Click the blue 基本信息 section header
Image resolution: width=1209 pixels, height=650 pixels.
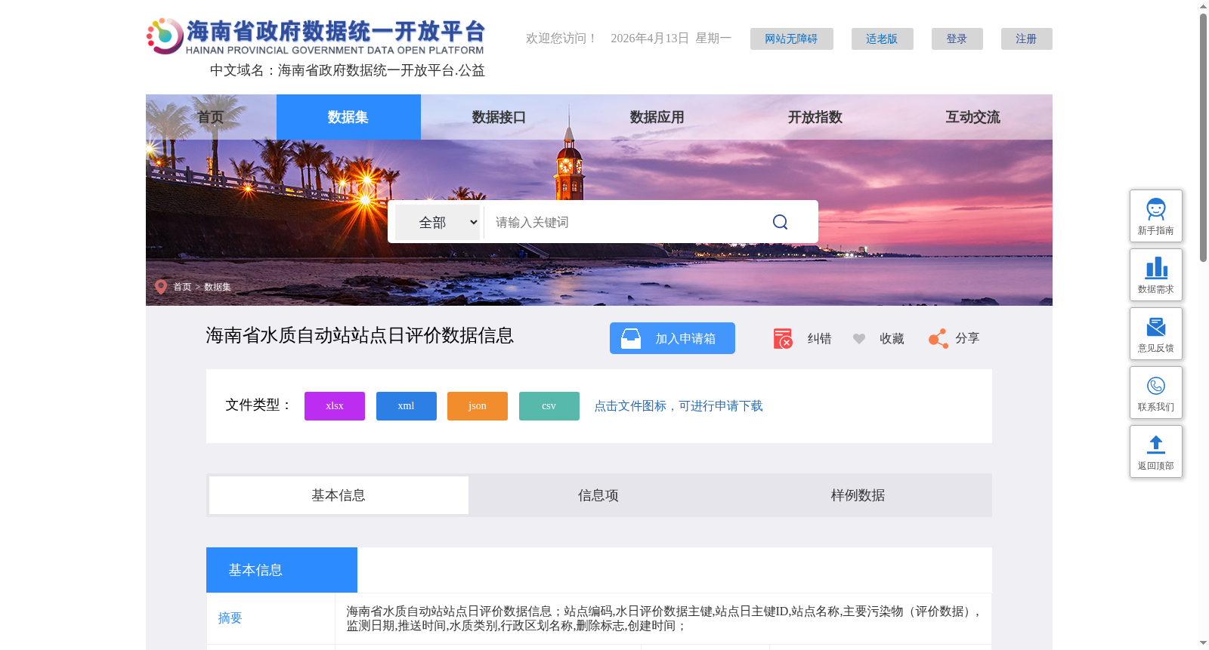(x=282, y=570)
